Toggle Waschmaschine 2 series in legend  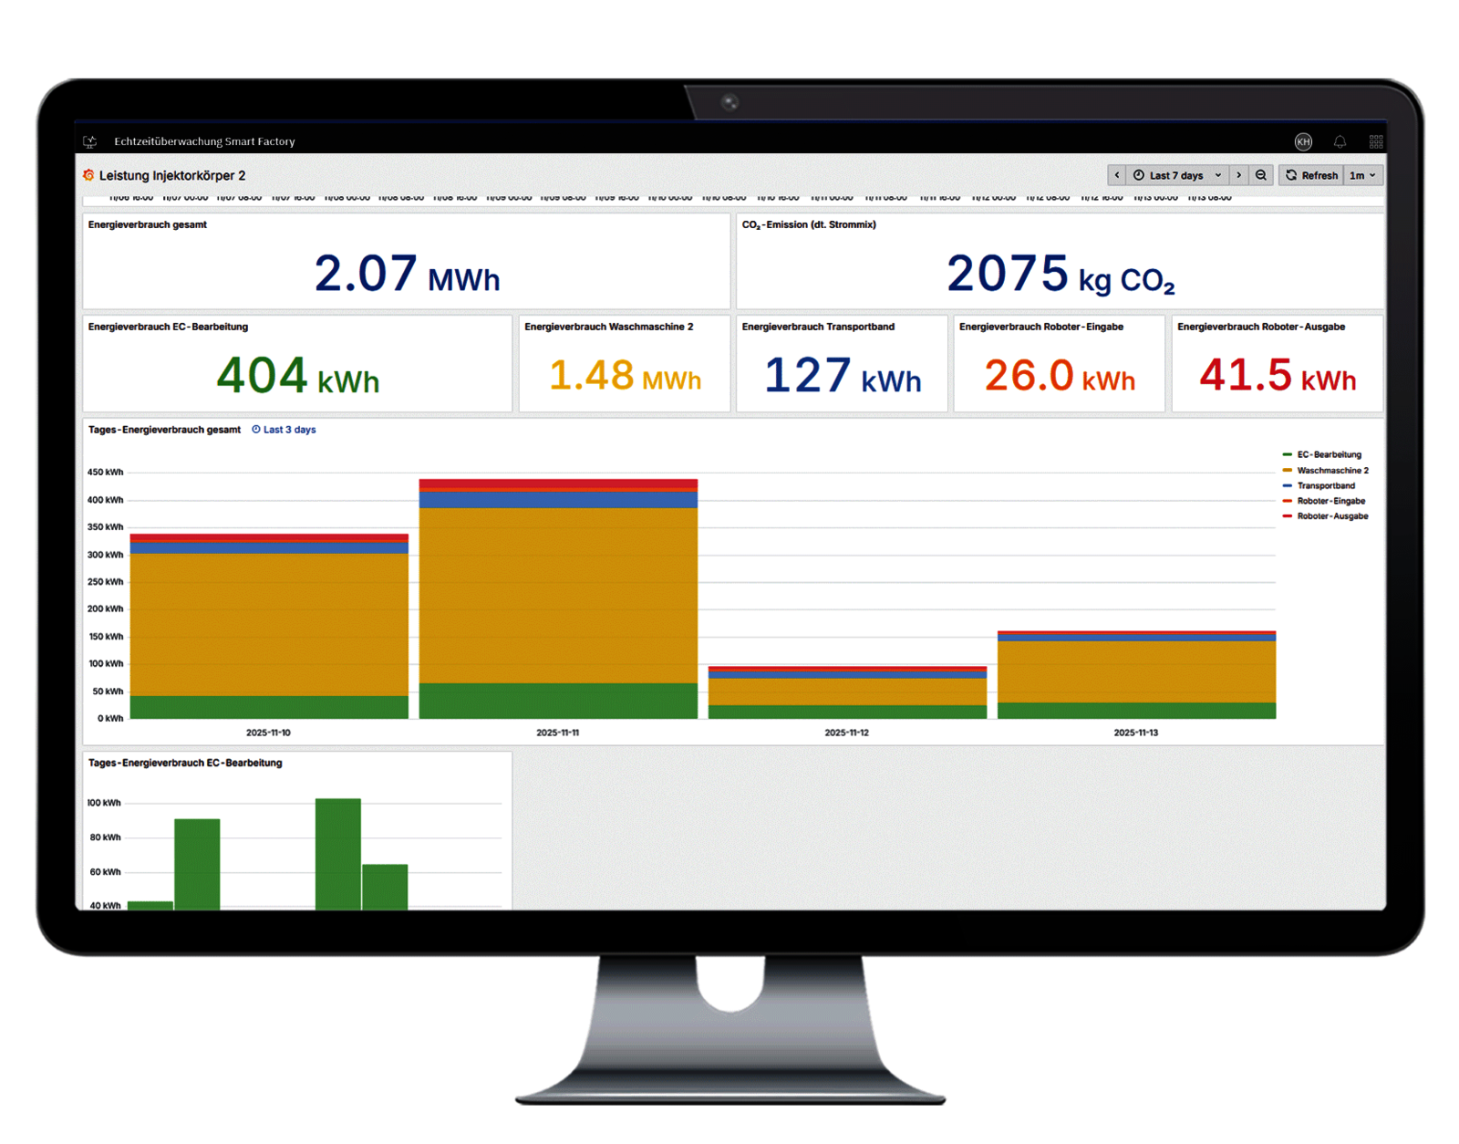pos(1332,471)
